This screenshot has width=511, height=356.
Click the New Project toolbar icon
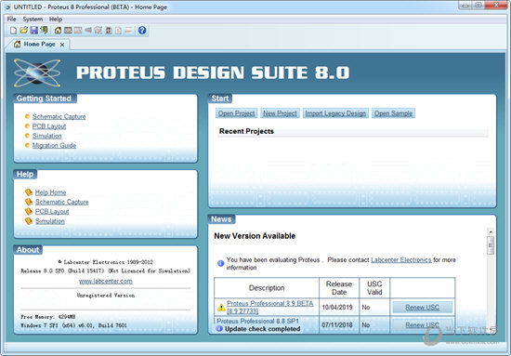13,31
